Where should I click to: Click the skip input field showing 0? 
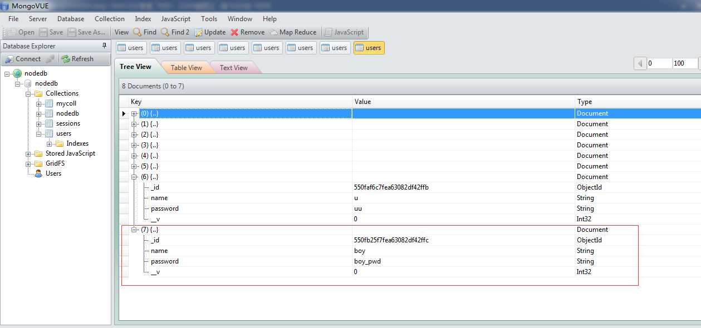659,63
